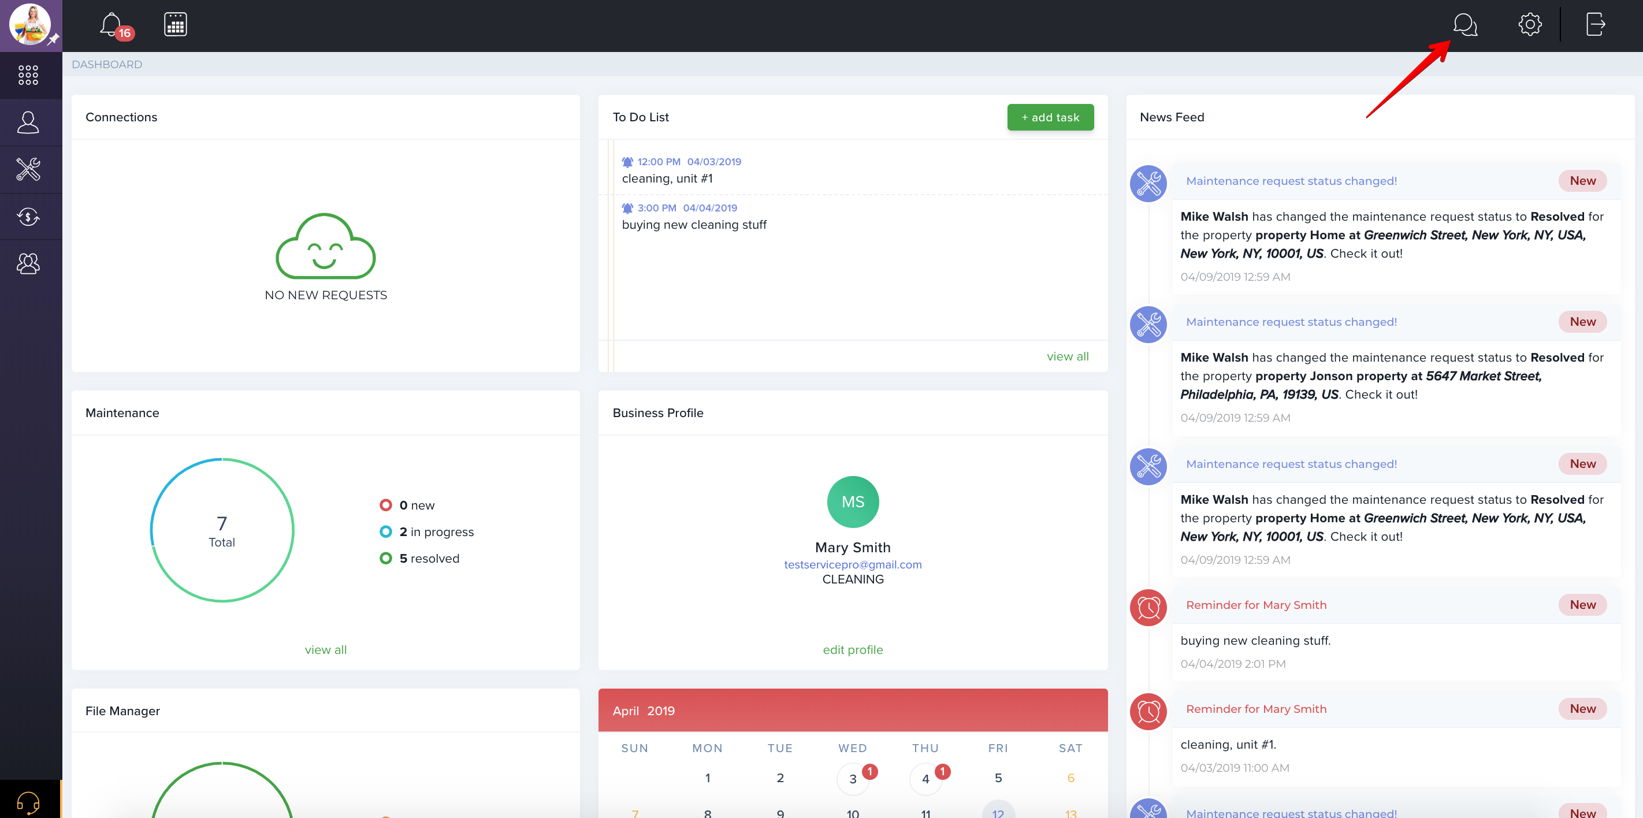1643x818 pixels.
Task: Select April 2 on the calendar
Action: [780, 778]
